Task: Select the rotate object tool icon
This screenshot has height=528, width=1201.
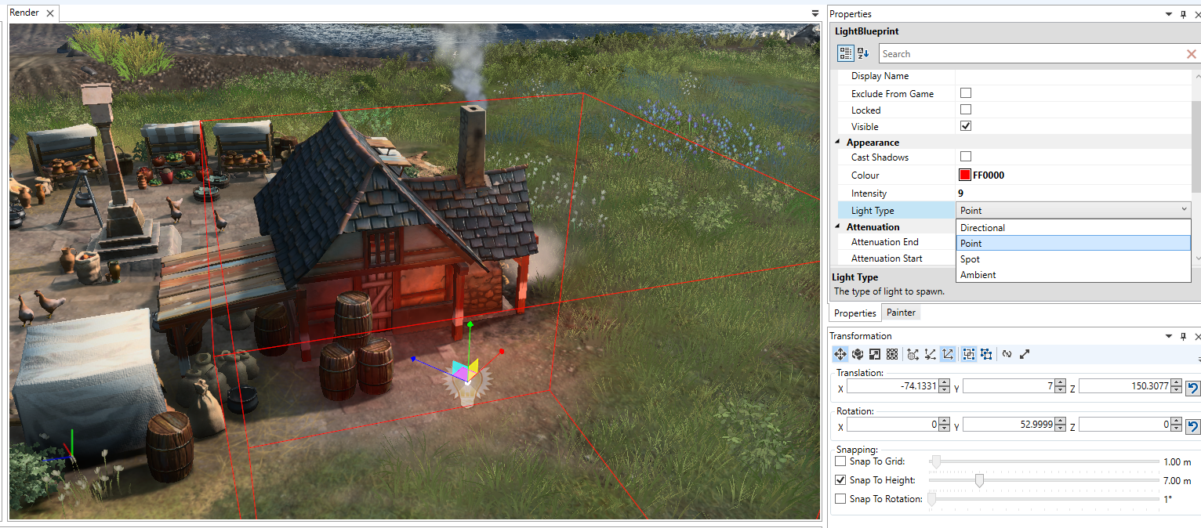Action: (858, 354)
